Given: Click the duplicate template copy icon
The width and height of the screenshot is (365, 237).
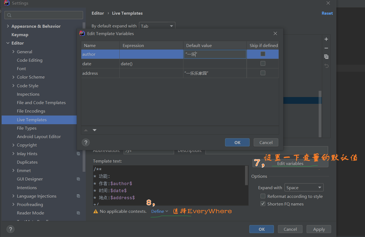Looking at the screenshot, I should tap(326, 57).
